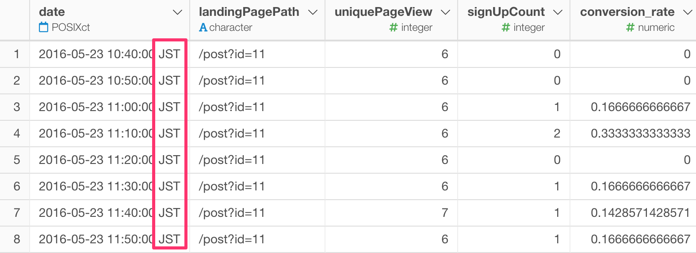Click the blue A character type icon
The height and width of the screenshot is (253, 696).
point(203,27)
